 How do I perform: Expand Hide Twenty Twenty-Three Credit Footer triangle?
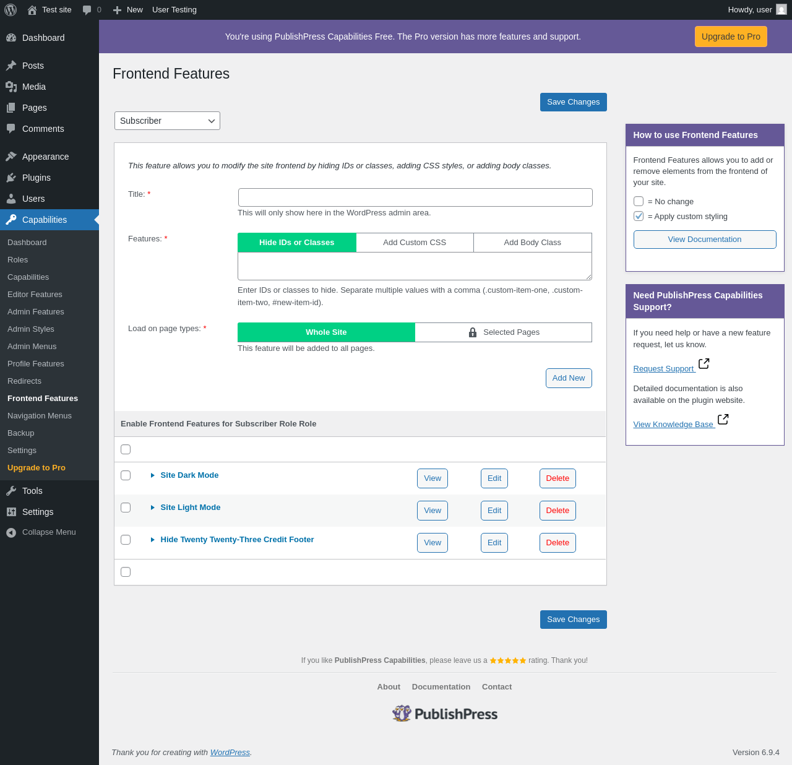pos(152,540)
